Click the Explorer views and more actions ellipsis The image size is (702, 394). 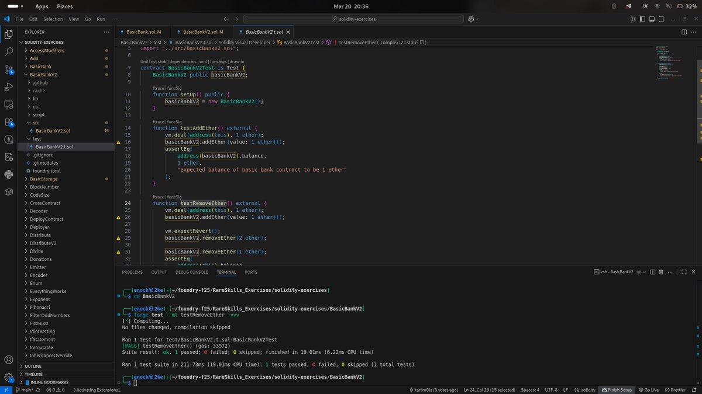tap(106, 32)
